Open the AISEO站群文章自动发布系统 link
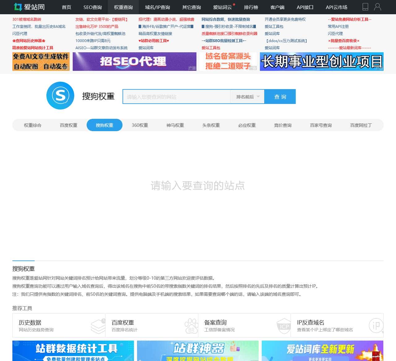Image resolution: width=396 pixels, height=361 pixels. pyautogui.click(x=101, y=48)
